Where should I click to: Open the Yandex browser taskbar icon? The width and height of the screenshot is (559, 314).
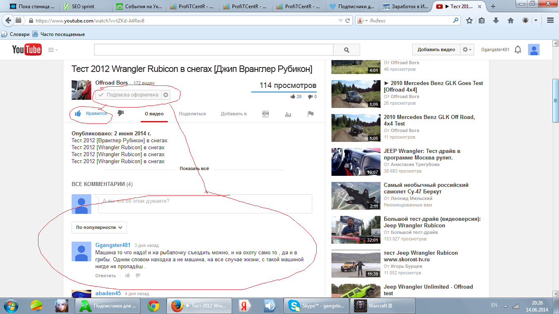(245, 305)
